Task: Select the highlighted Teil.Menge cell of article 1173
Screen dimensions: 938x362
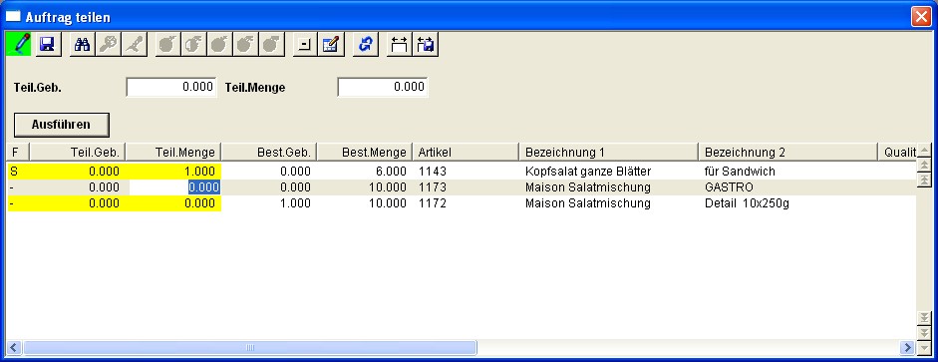Action: click(x=204, y=187)
